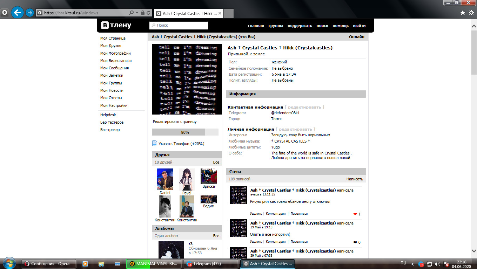Click the lock security icon in address bar
477x269 pixels.
[142, 13]
